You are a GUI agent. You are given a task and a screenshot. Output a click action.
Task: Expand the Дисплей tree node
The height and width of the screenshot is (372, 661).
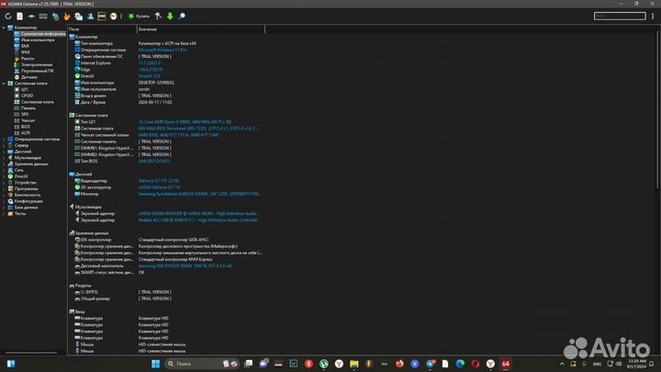coord(4,152)
